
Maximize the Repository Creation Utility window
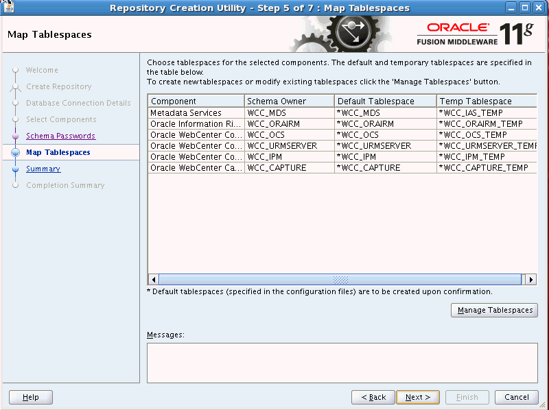coord(525,8)
